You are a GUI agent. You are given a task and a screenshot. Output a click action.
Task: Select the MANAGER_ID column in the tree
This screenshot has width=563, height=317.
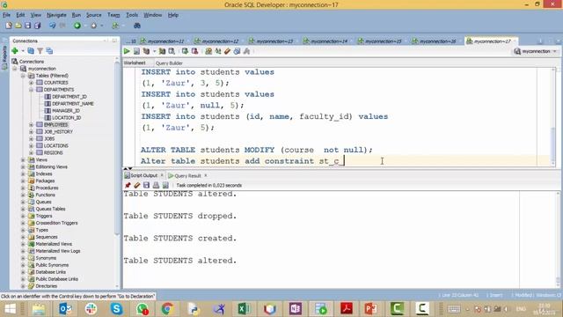coord(66,111)
